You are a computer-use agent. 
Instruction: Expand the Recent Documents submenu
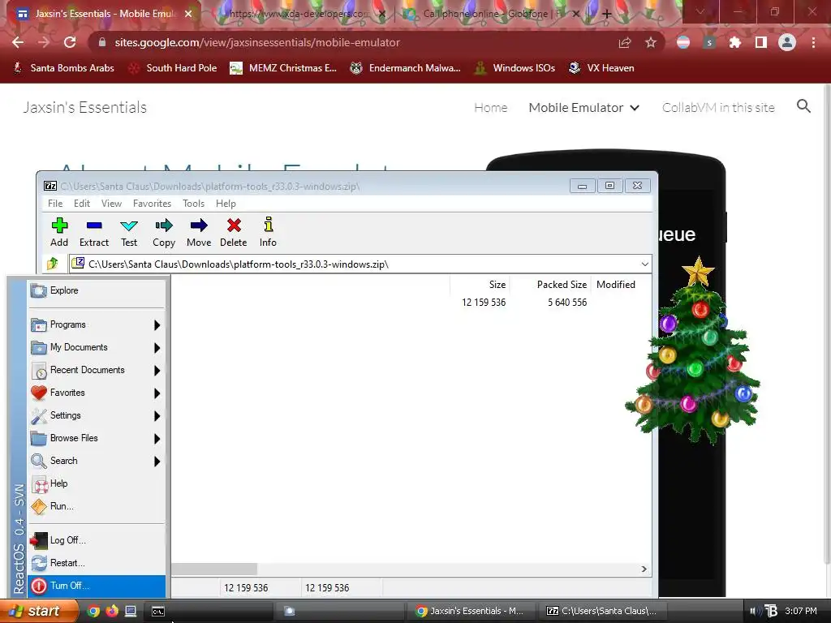(x=97, y=370)
